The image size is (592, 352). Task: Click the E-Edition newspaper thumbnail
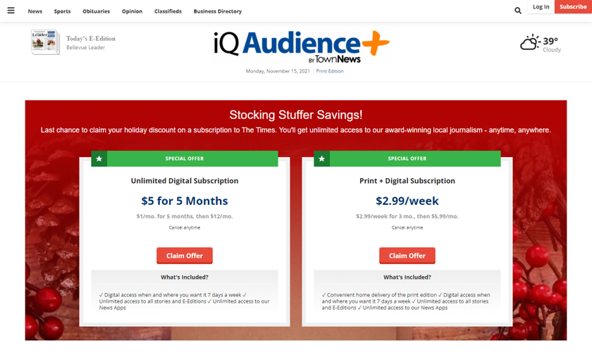(45, 42)
